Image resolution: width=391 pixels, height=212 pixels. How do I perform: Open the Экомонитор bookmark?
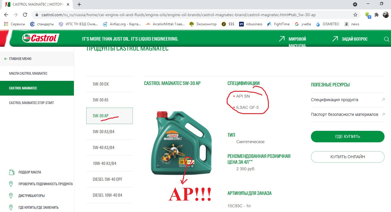[x=203, y=24]
